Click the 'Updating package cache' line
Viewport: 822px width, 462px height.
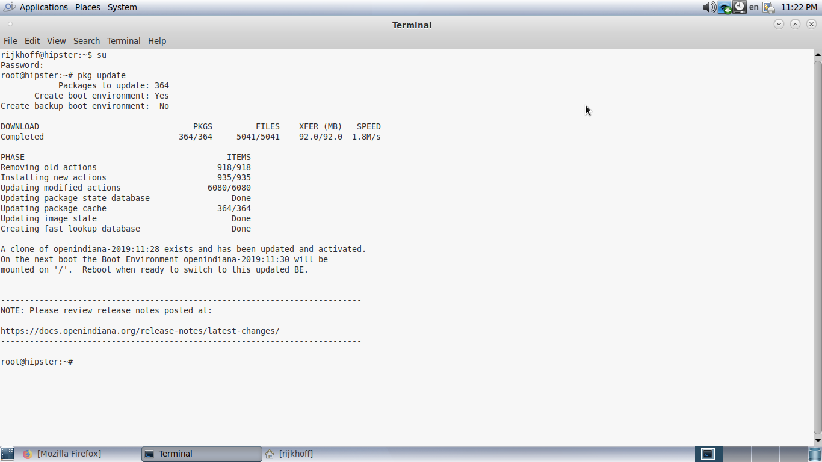[126, 208]
